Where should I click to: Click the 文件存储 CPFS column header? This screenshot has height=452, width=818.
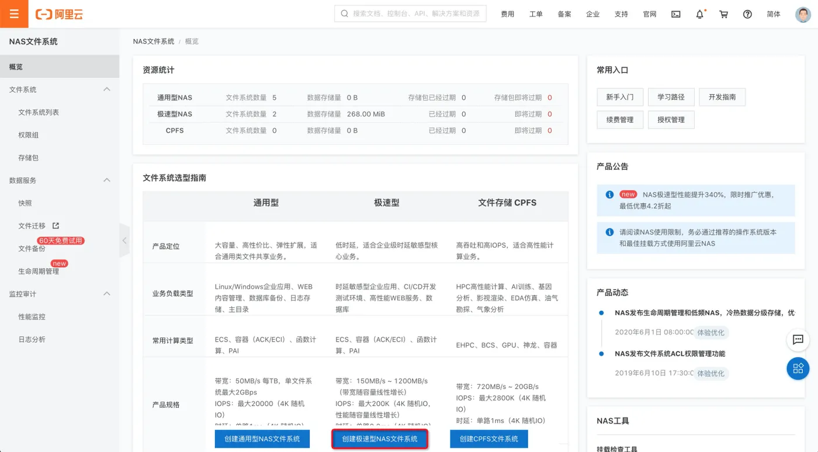507,203
